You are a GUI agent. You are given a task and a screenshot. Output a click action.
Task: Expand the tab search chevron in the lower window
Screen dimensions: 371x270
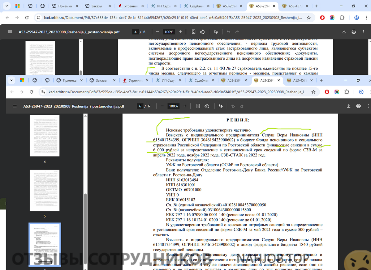[12, 80]
